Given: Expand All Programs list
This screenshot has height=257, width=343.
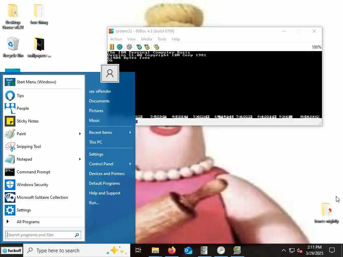Looking at the screenshot, I should [x=43, y=222].
